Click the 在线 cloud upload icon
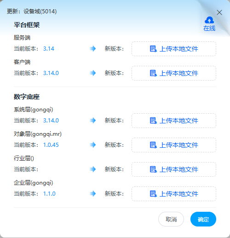This screenshot has height=238, width=230. [x=209, y=20]
